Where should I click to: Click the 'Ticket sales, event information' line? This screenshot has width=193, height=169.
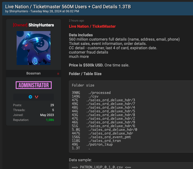click(108, 44)
